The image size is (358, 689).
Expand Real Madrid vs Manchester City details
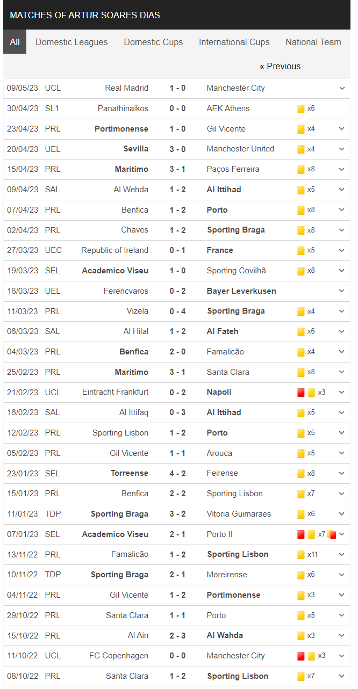pos(342,89)
